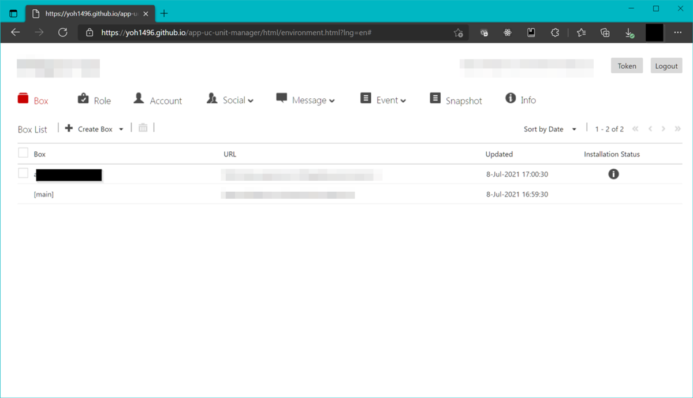This screenshot has width=693, height=398.
Task: Click the Create Box button
Action: [95, 129]
